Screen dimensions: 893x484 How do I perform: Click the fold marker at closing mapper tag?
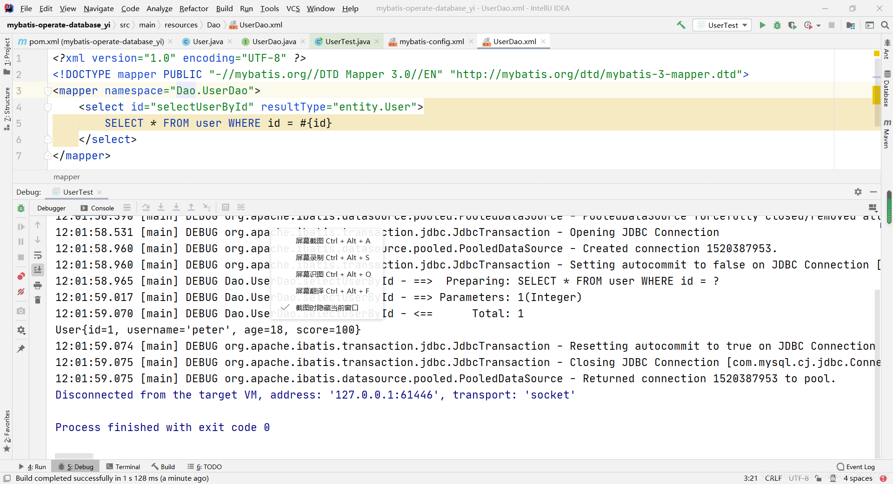pyautogui.click(x=47, y=156)
